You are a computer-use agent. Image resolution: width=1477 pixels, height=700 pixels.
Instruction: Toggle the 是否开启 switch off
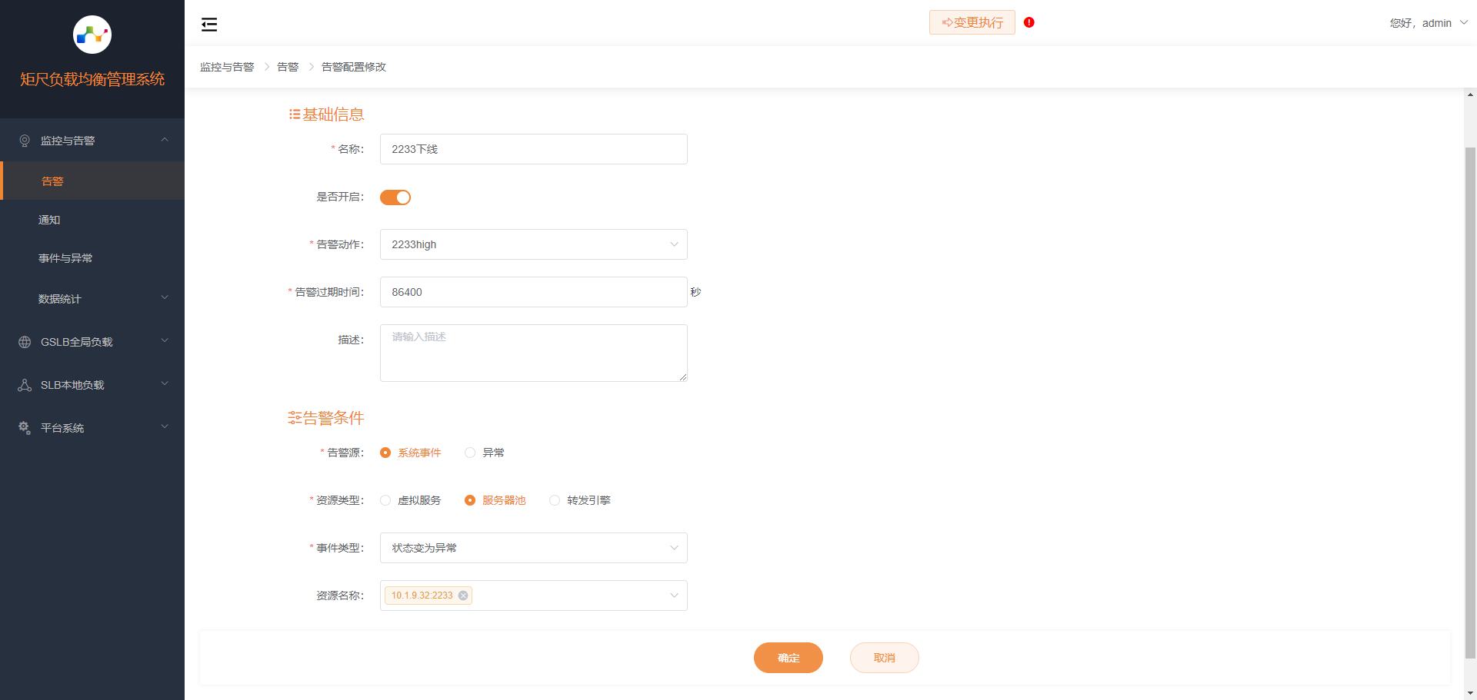coord(395,197)
